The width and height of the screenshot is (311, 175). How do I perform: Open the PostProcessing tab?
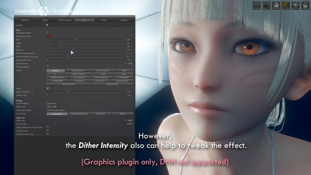[x=65, y=20]
